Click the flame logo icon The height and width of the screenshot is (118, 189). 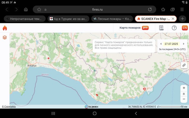[x=5, y=28]
